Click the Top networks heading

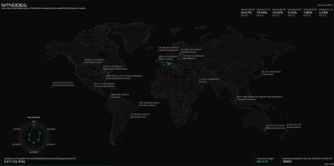[x=34, y=117]
